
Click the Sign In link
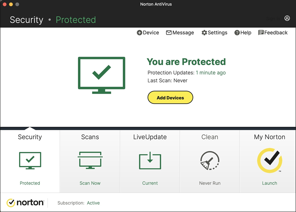tap(273, 19)
